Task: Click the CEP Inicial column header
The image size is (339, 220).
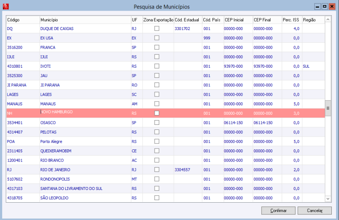Action: (238, 20)
